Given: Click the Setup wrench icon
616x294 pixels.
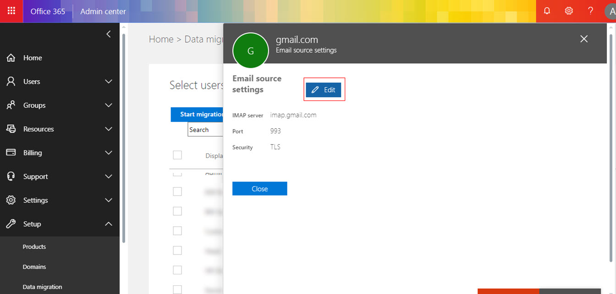Looking at the screenshot, I should [11, 224].
